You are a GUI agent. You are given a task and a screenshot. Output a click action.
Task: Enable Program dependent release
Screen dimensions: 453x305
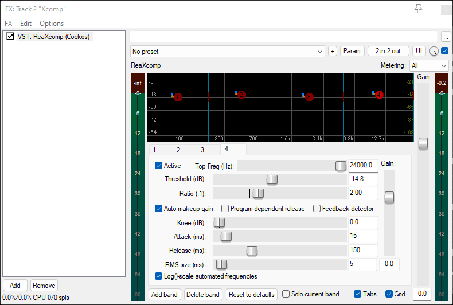click(225, 209)
